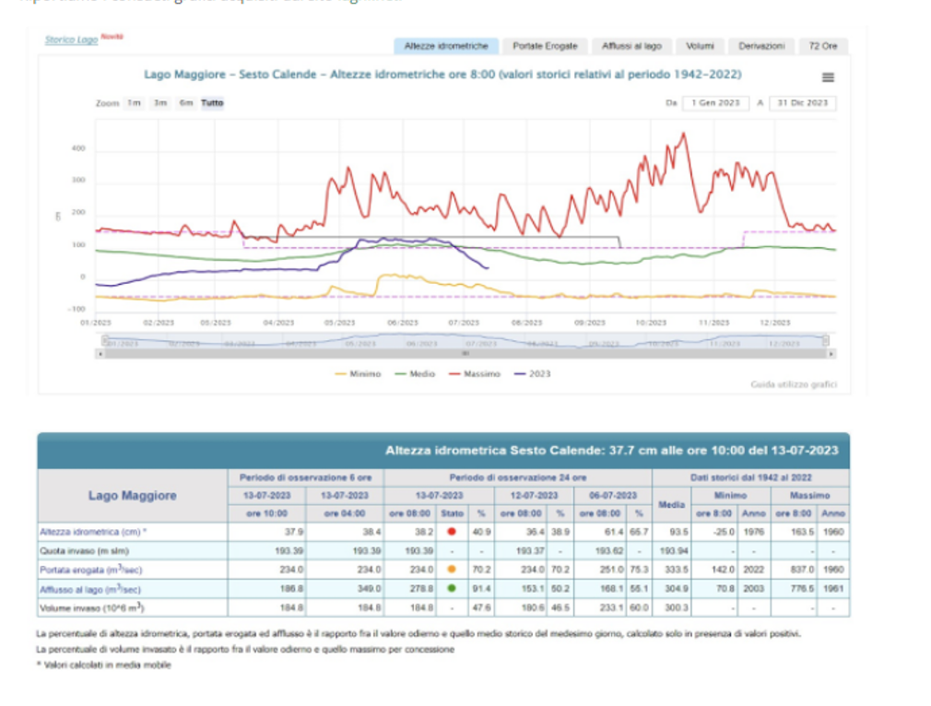Click the orange status dot for Portata erogata
Viewport: 931px width, 706px height.
452,570
